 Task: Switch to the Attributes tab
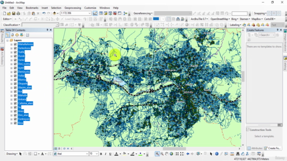coord(255,148)
